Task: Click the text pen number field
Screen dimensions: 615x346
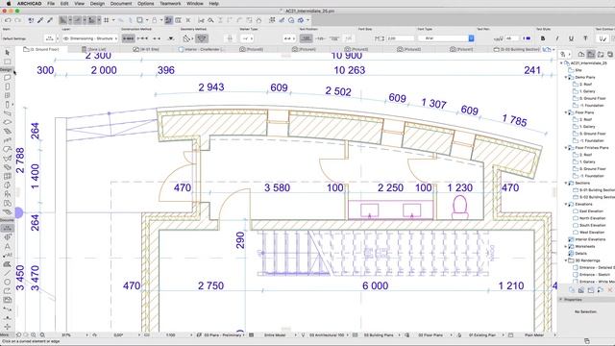Action: pos(511,38)
